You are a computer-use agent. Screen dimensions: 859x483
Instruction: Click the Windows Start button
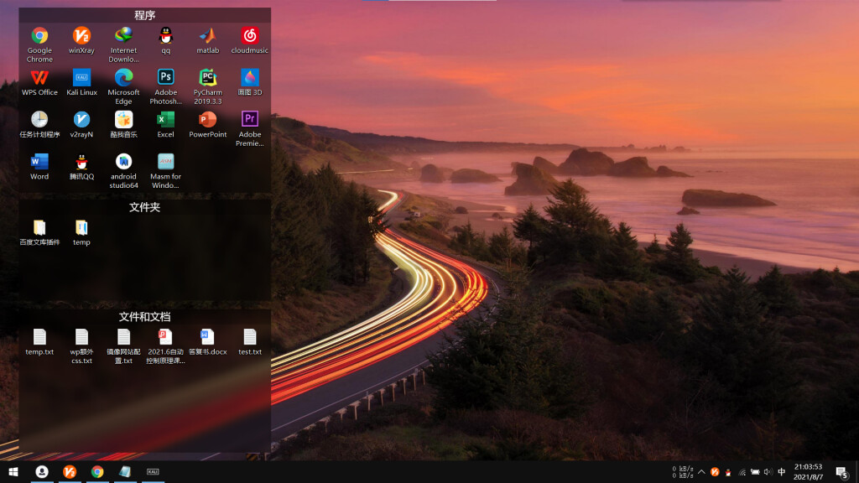click(13, 471)
